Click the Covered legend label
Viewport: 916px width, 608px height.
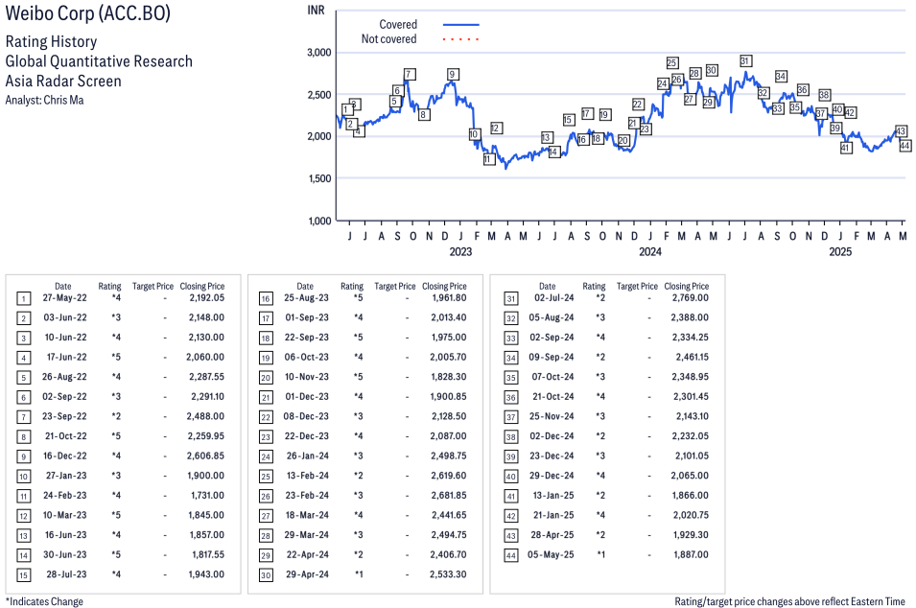click(398, 25)
